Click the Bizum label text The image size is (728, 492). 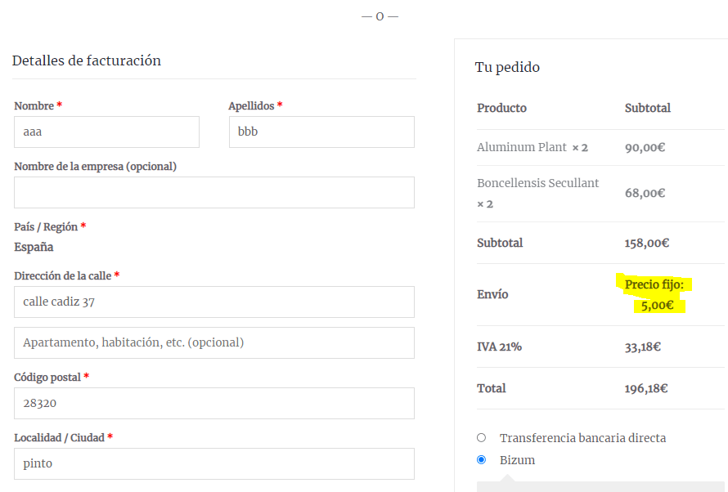[x=517, y=460]
